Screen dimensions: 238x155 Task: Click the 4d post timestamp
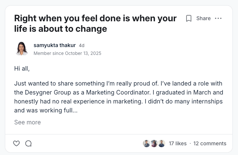coord(82,46)
